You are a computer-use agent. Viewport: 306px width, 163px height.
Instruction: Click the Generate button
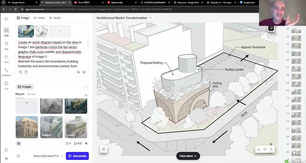77,156
